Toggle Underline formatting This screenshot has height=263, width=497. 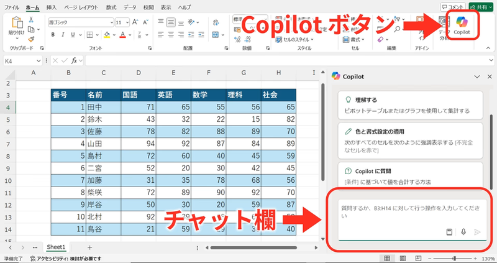[73, 35]
